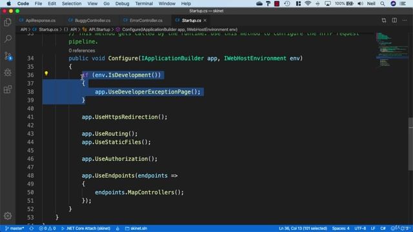
Task: Open the volume control in menu bar
Action: [x=360, y=3]
